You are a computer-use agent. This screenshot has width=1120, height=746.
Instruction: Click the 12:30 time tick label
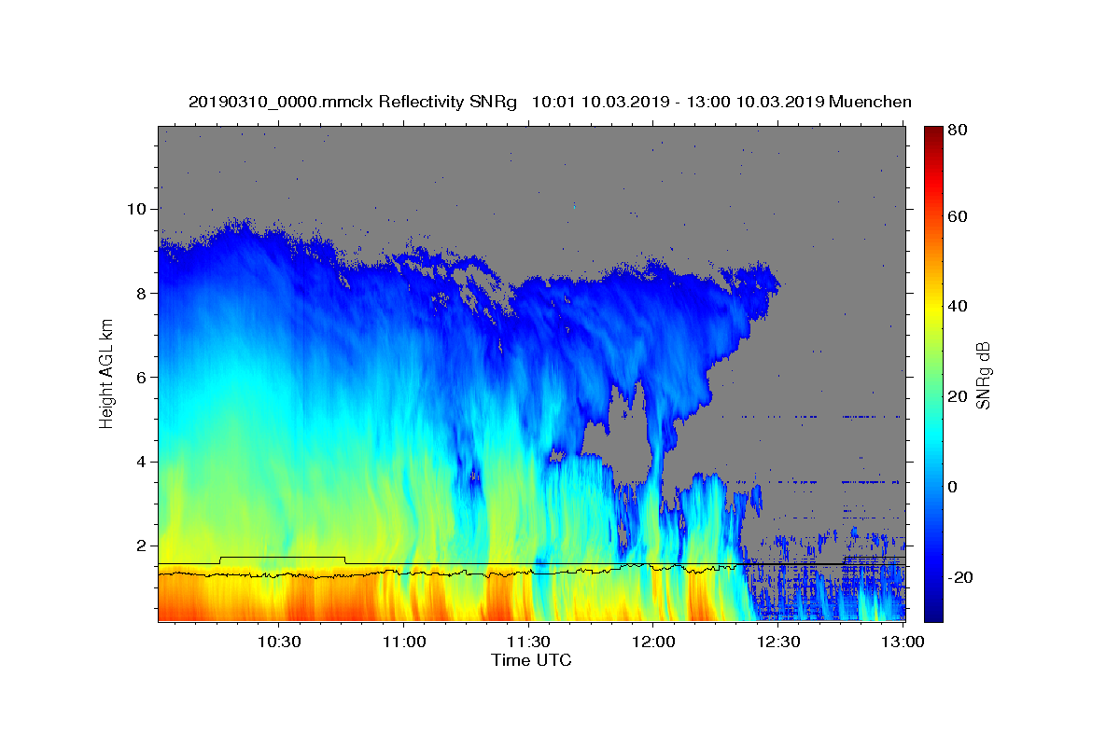point(778,642)
